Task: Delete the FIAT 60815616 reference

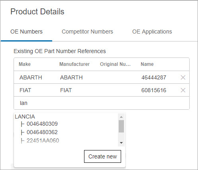Action: pyautogui.click(x=183, y=90)
